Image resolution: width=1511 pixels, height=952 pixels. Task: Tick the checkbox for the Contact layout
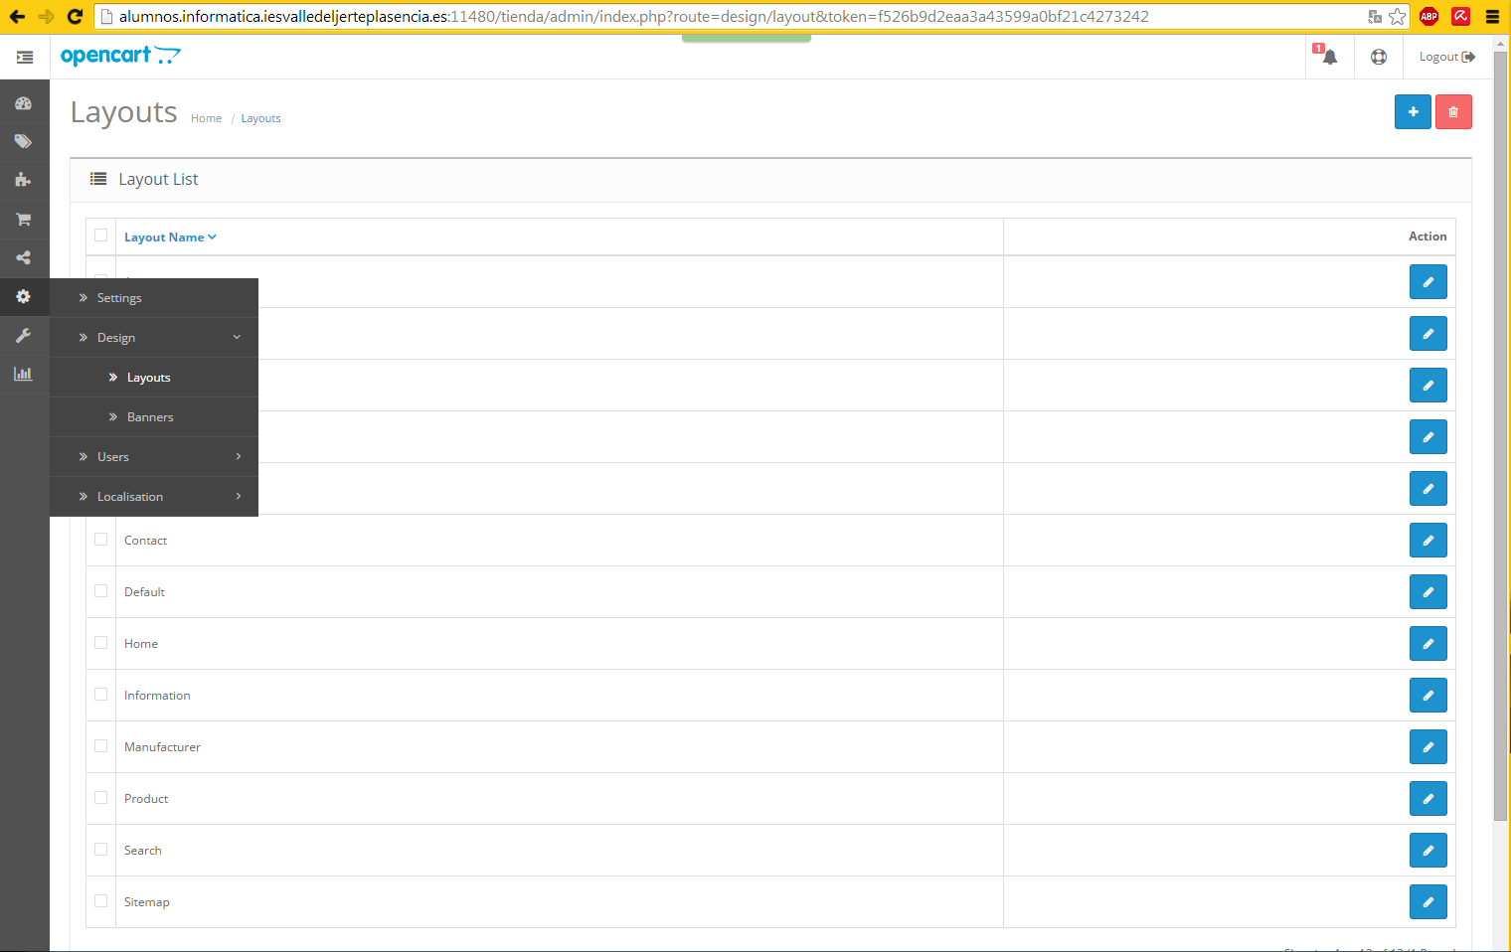tap(100, 540)
